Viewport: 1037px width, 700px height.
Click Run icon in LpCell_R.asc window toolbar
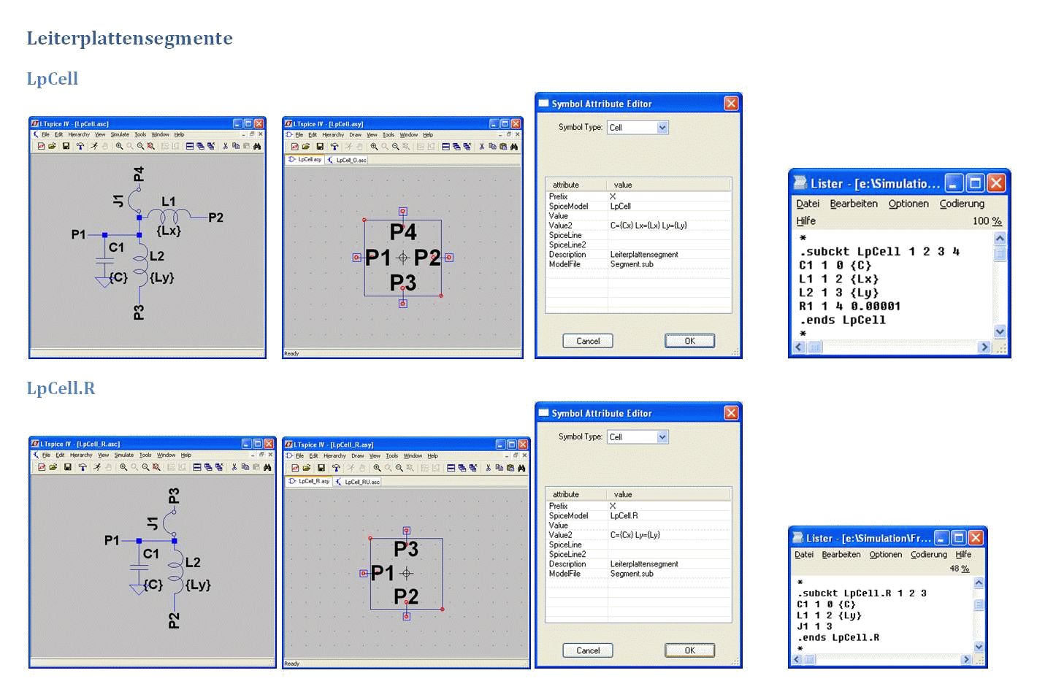click(x=96, y=467)
